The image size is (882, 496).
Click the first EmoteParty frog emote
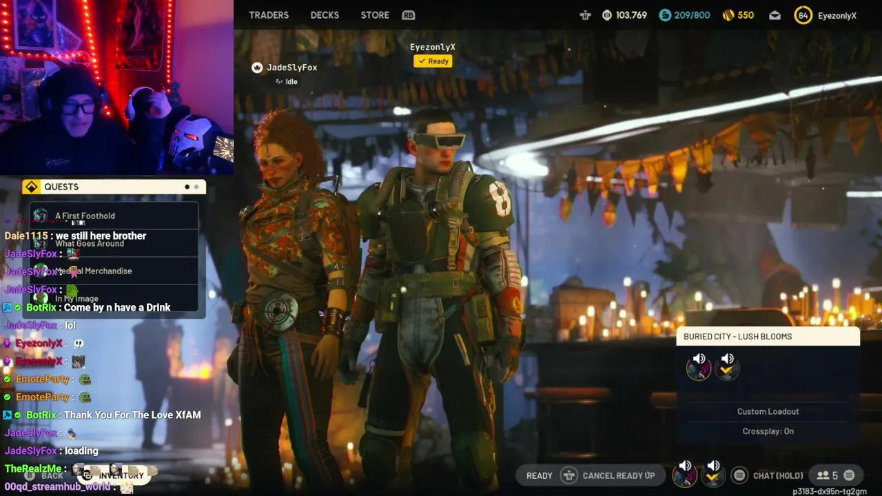(85, 379)
